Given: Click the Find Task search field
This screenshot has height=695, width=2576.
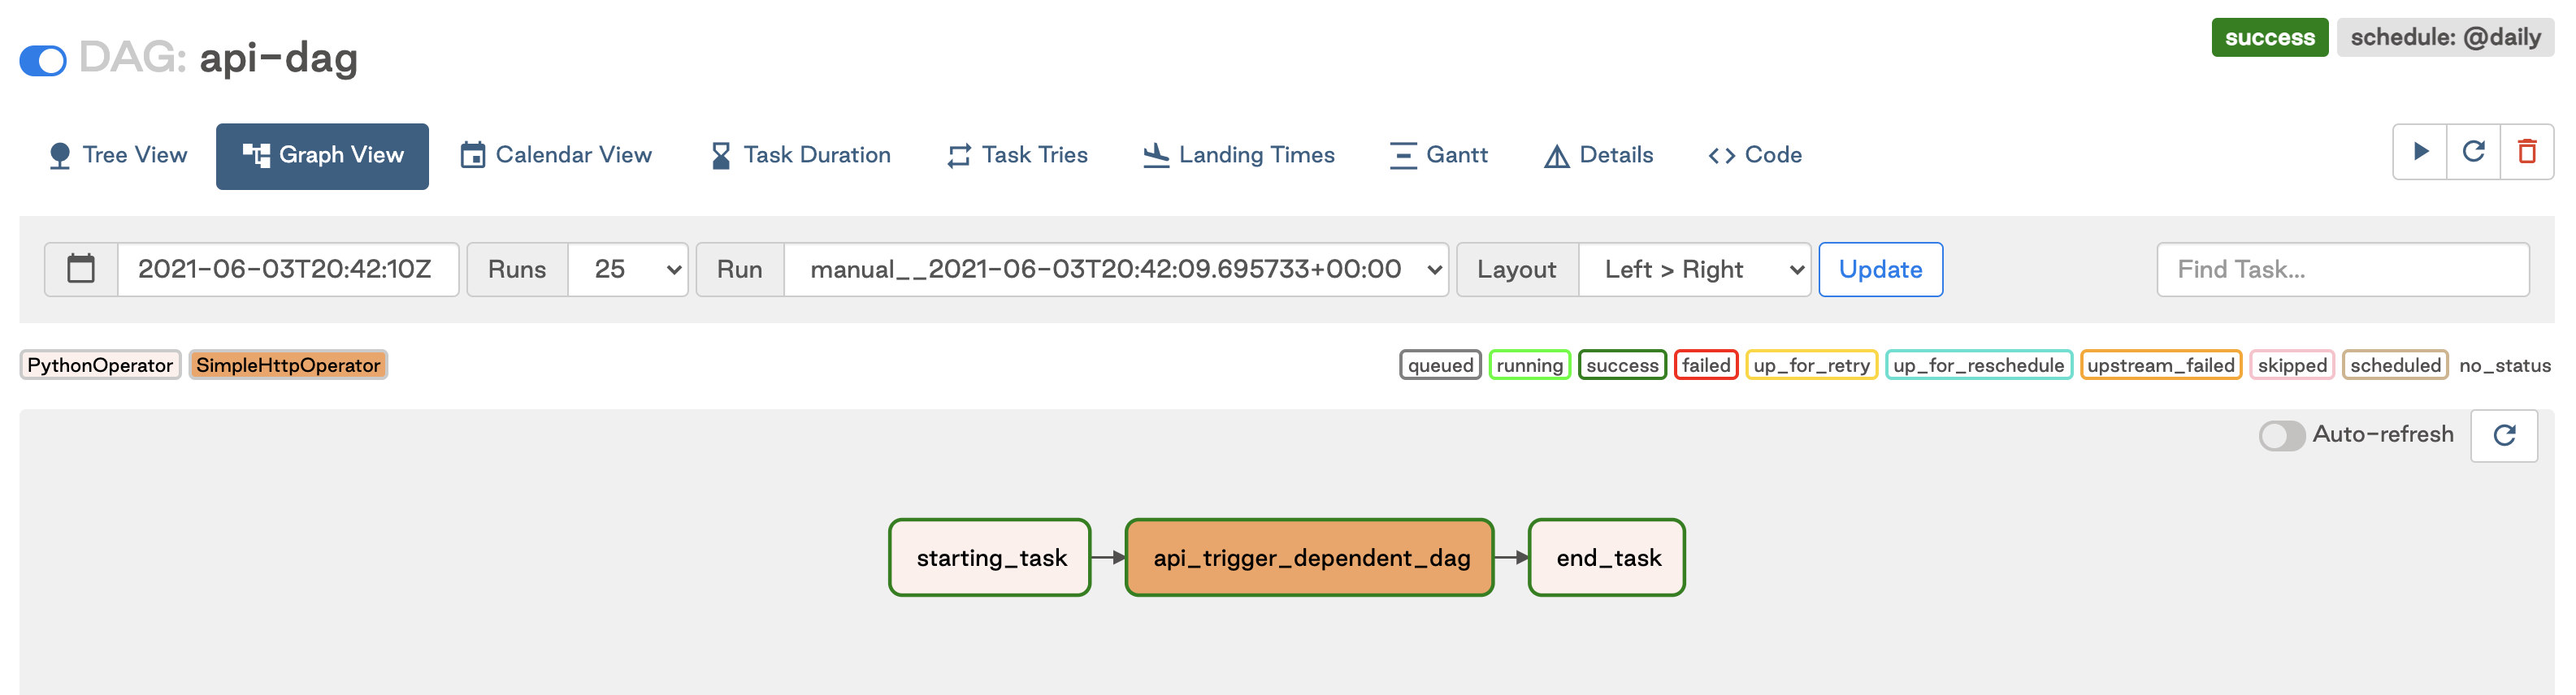Looking at the screenshot, I should 2342,270.
